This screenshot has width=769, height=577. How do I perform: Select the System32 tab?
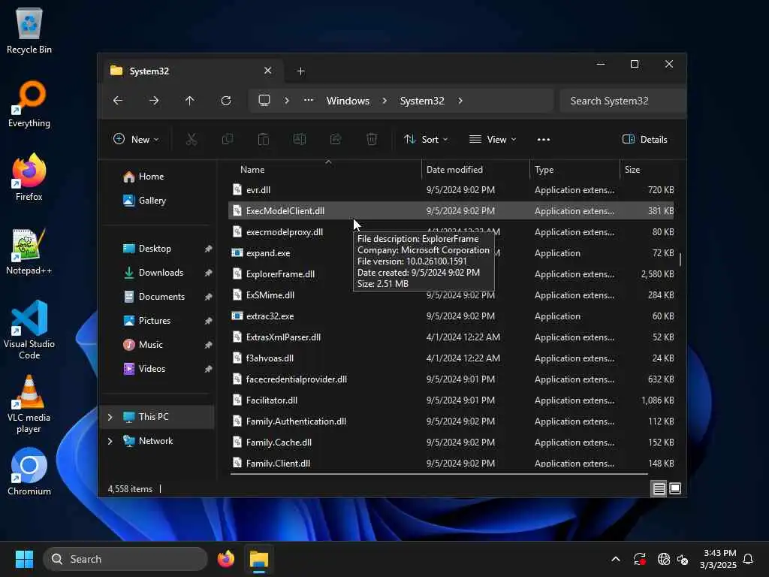[191, 71]
